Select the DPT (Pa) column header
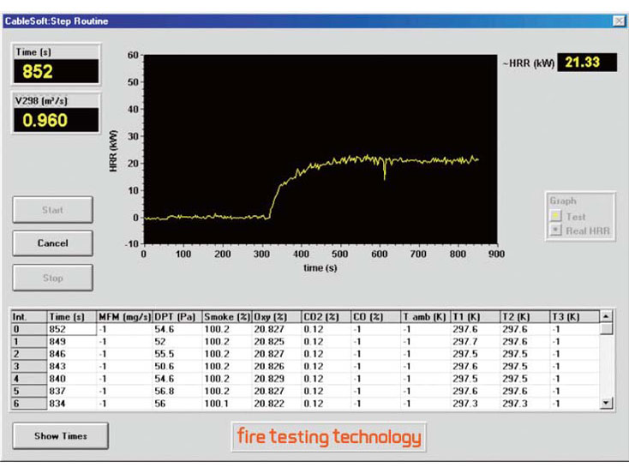 [x=176, y=317]
